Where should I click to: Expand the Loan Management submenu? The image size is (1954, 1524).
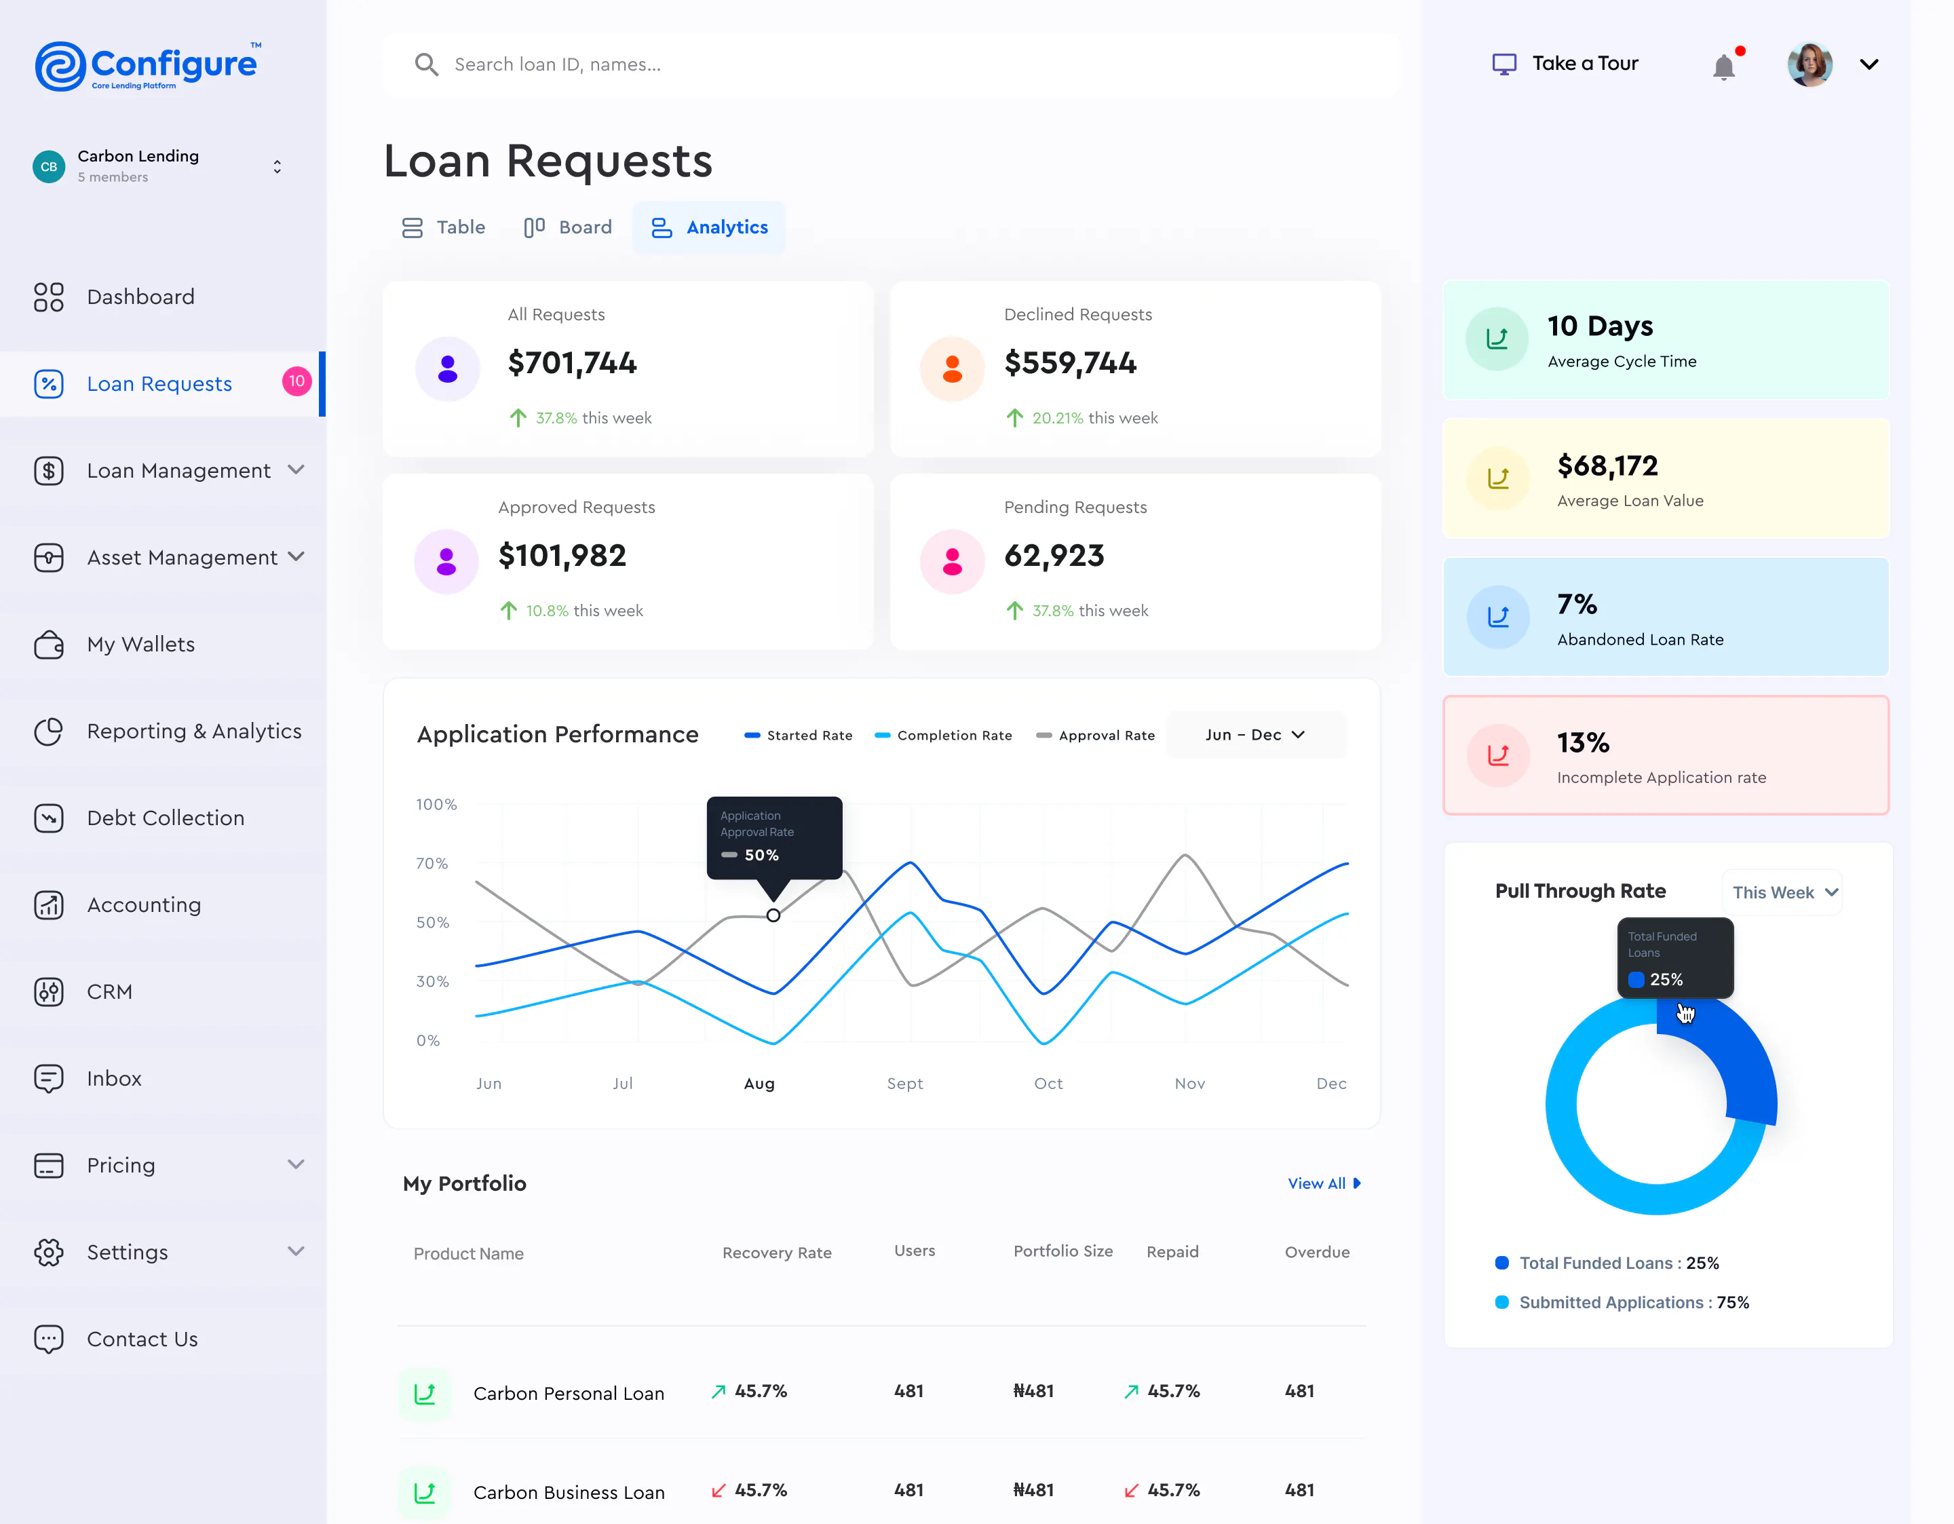tap(296, 470)
